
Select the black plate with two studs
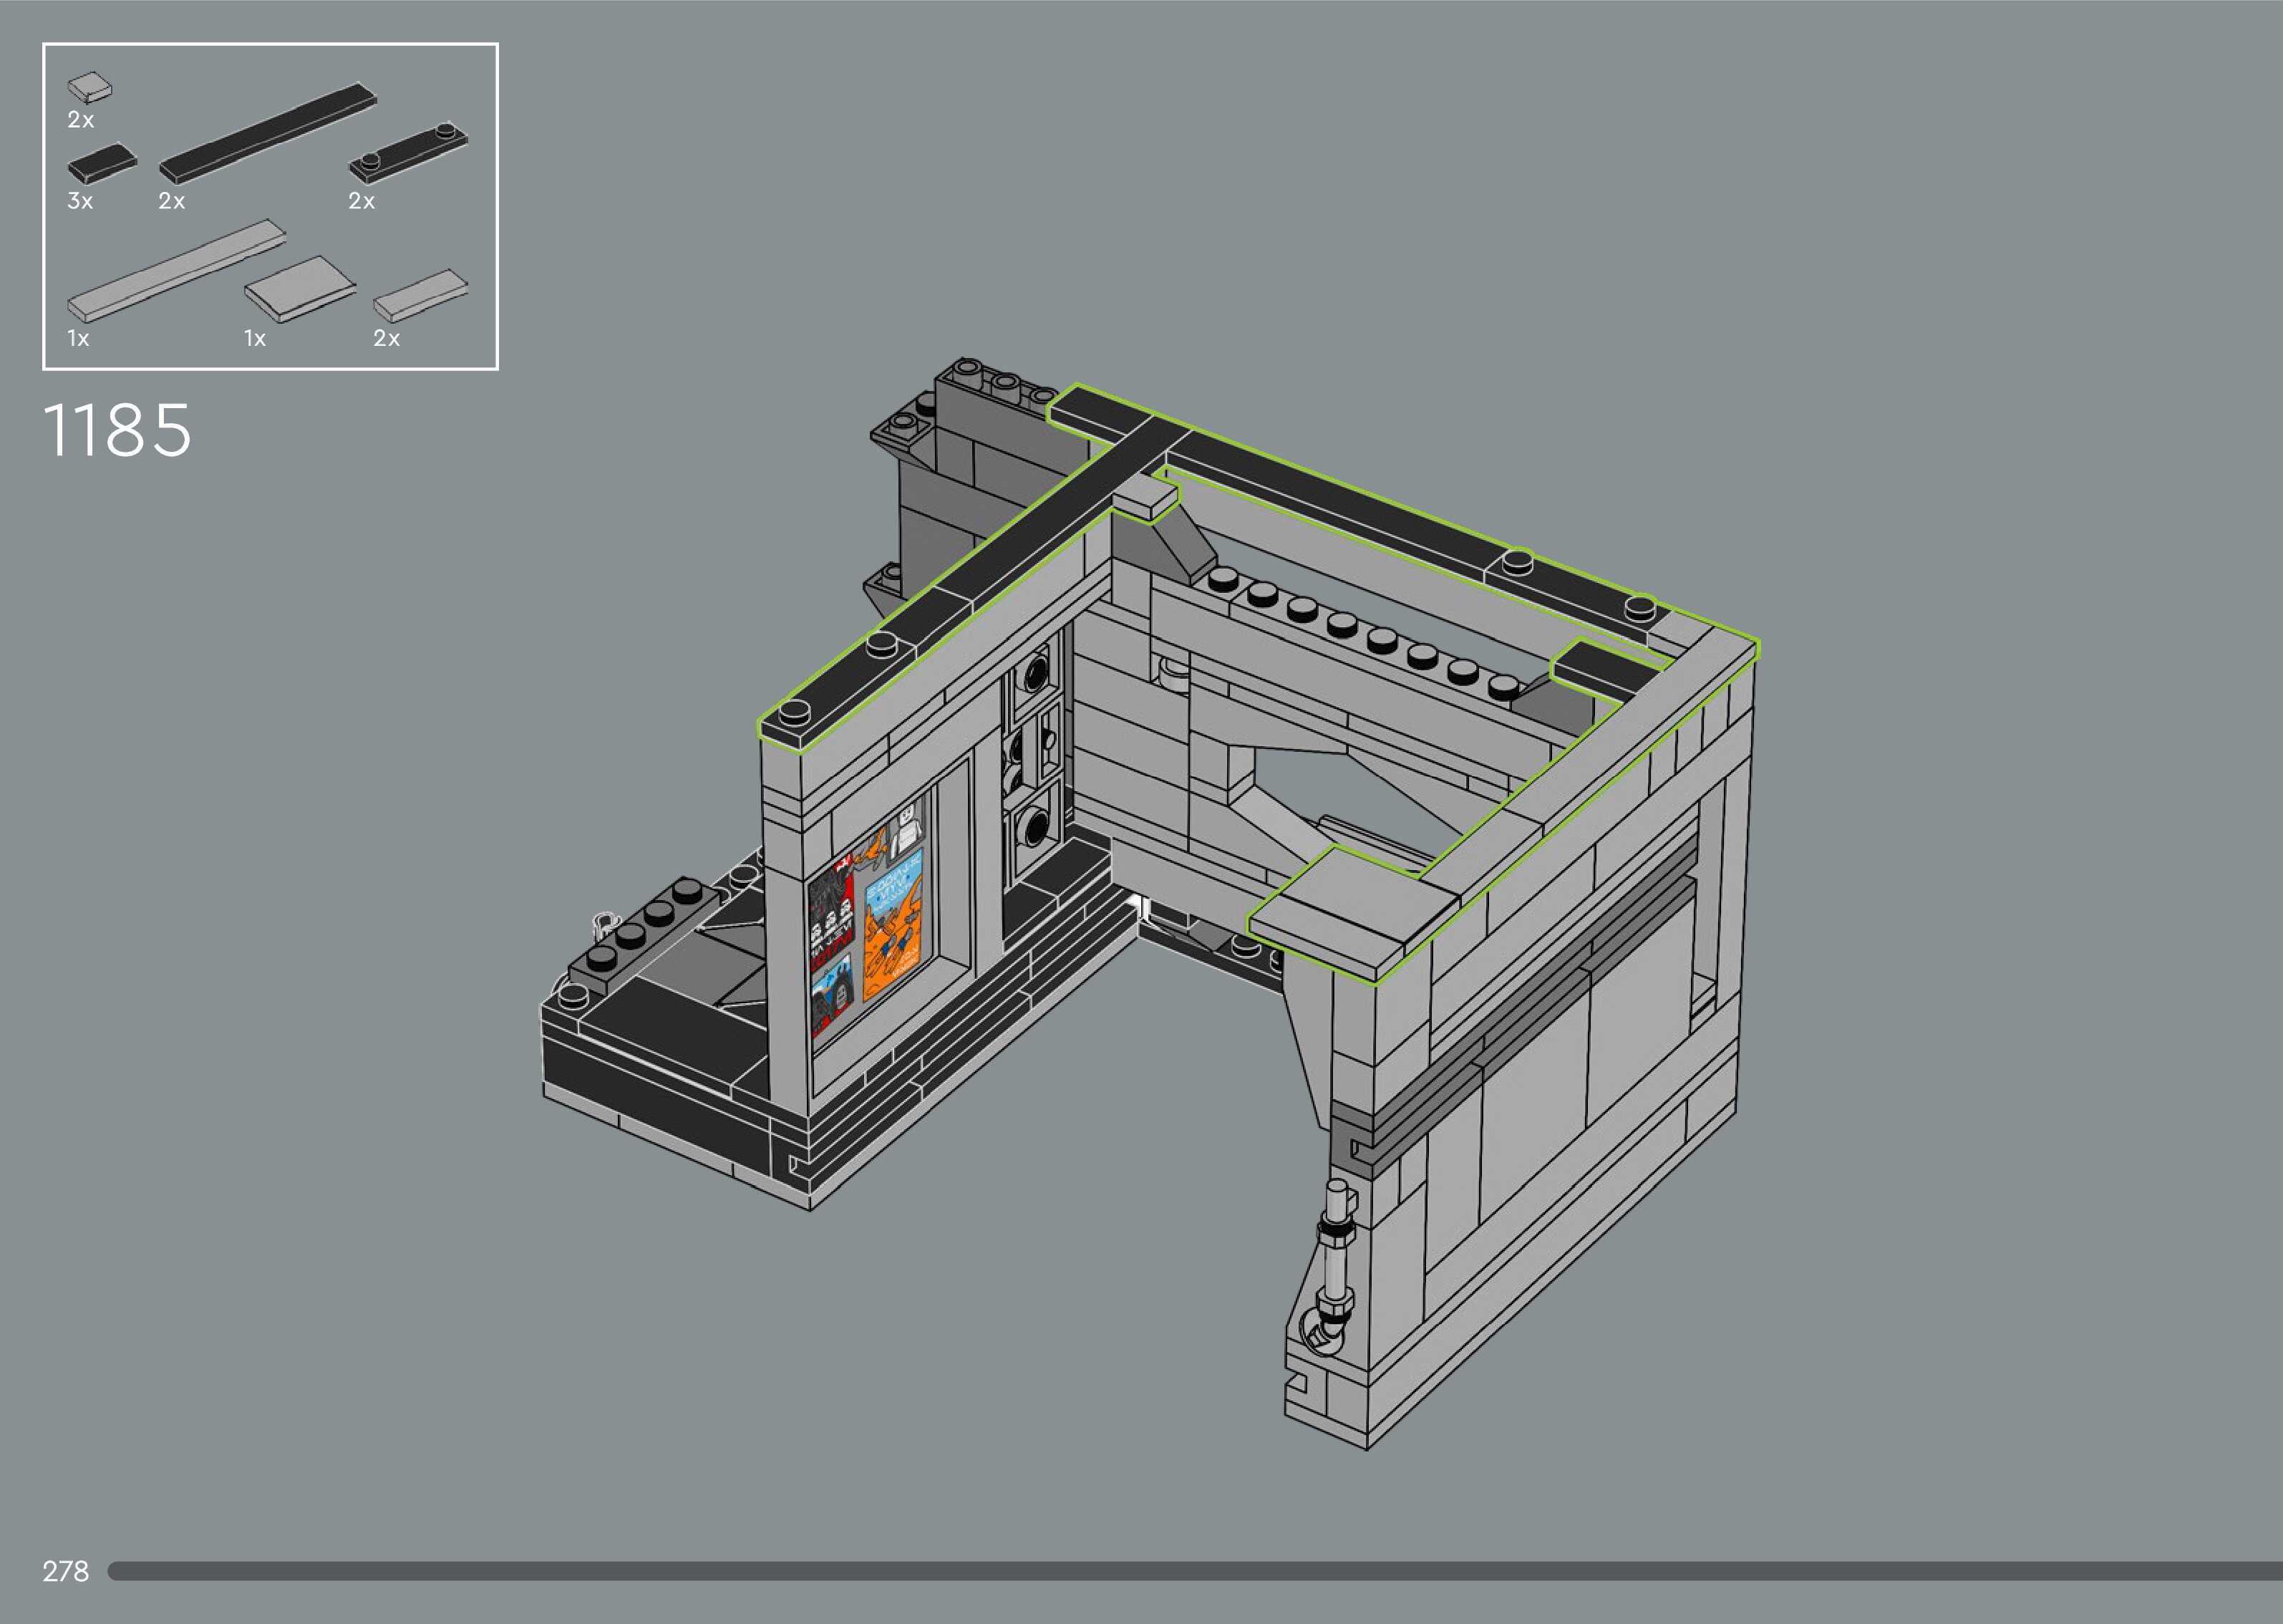[x=408, y=153]
